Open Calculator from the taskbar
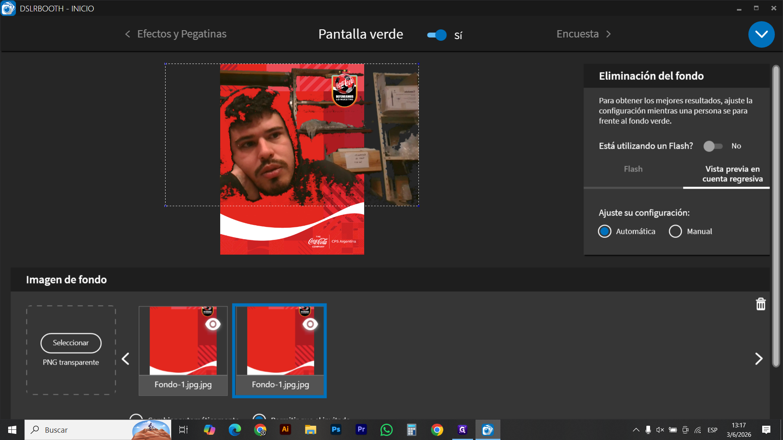Viewport: 783px width, 440px height. (x=412, y=430)
